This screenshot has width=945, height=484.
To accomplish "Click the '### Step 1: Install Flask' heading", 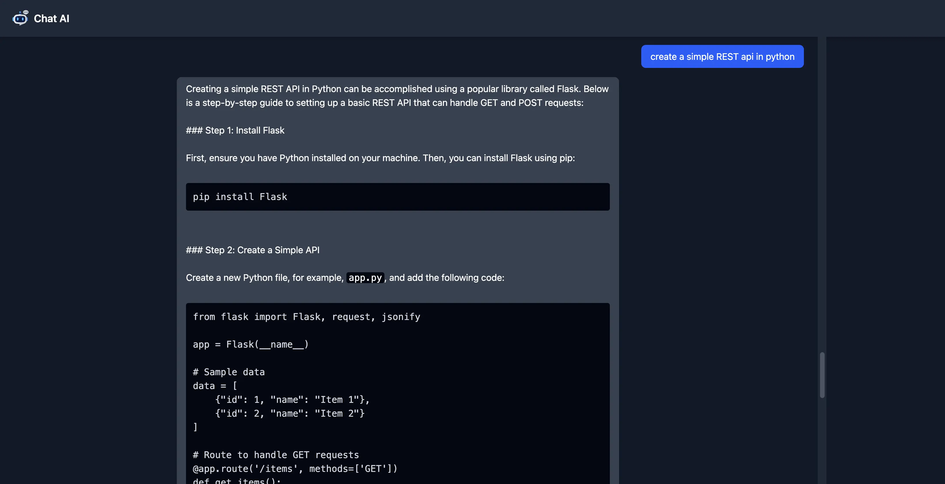I will [x=235, y=130].
